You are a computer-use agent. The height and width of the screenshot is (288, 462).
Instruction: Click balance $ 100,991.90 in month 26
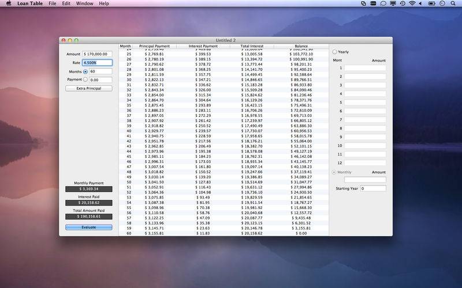tap(301, 59)
